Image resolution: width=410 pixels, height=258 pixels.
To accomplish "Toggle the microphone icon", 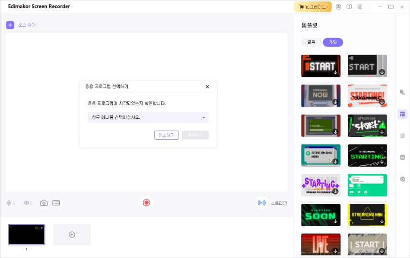I will tap(9, 203).
